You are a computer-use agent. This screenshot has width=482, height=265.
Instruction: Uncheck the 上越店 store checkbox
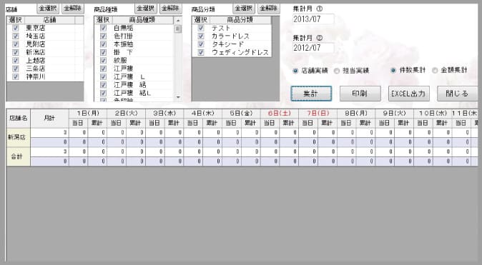pyautogui.click(x=15, y=61)
